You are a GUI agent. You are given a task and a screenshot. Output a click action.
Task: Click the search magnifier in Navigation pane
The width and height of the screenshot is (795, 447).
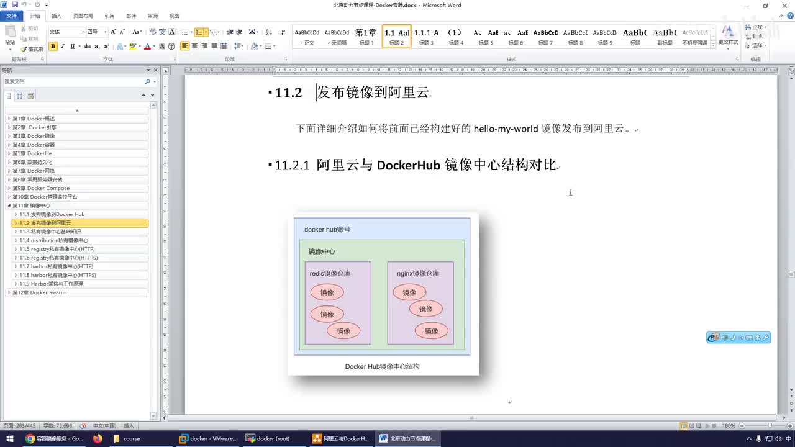point(148,81)
